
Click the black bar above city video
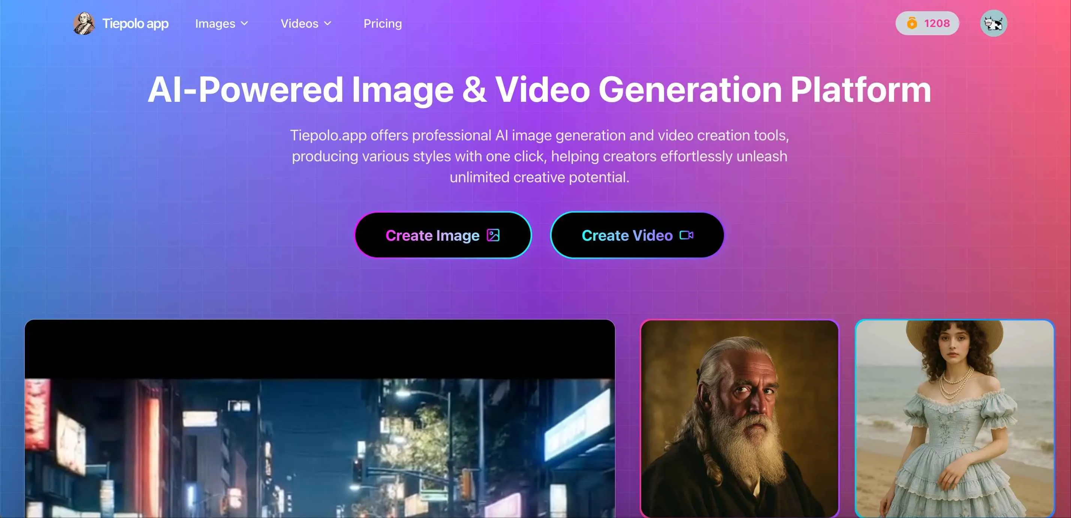(x=319, y=349)
